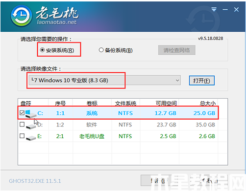Click the 2:1 sequence number cell
This screenshot has height=192, width=246.
pos(60,136)
